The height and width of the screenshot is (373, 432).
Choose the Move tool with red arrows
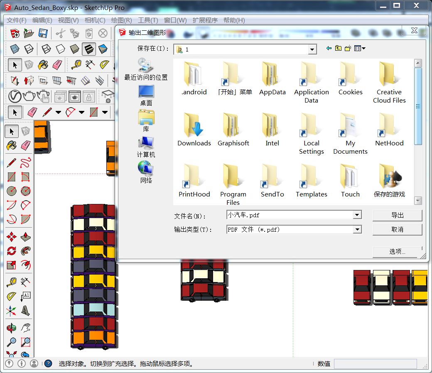tap(12, 237)
